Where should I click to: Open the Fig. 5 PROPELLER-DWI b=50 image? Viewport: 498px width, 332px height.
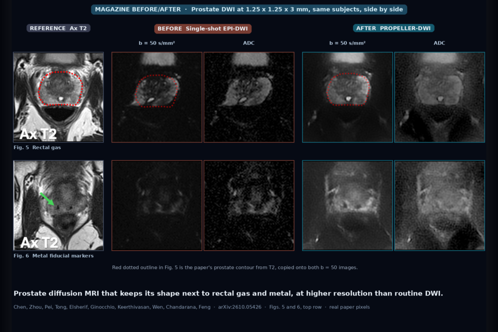pos(347,97)
